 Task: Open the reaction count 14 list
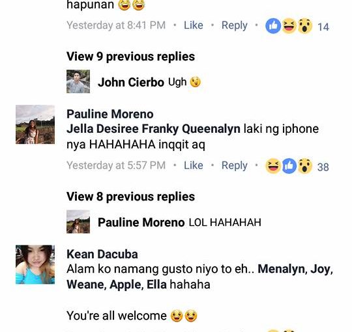(323, 27)
